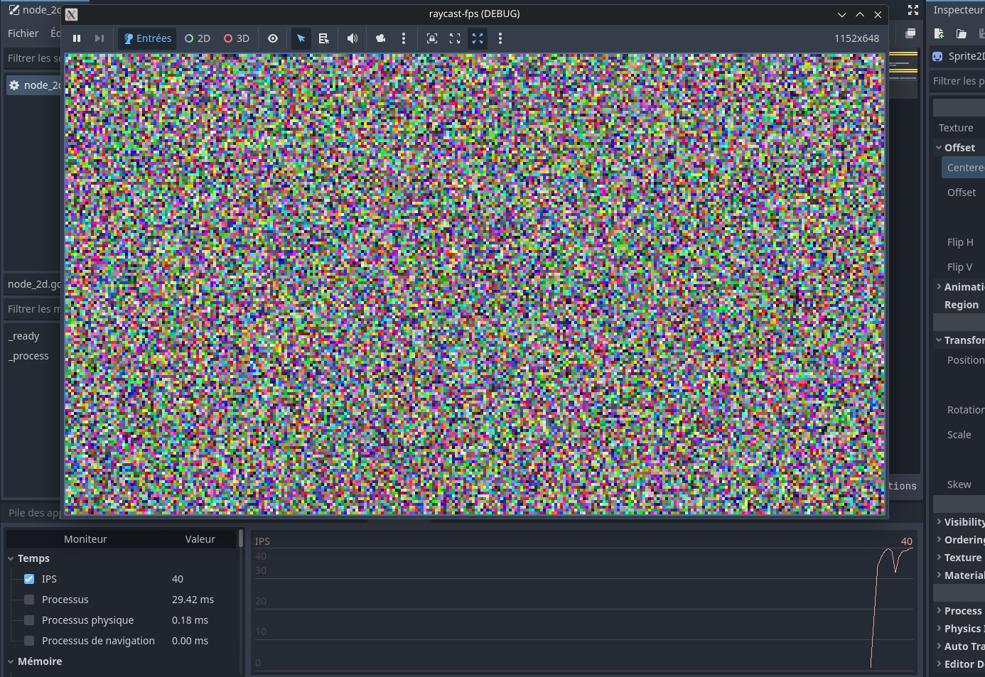Mute the game audio speaker icon
Image resolution: width=985 pixels, height=677 pixels.
click(x=352, y=38)
